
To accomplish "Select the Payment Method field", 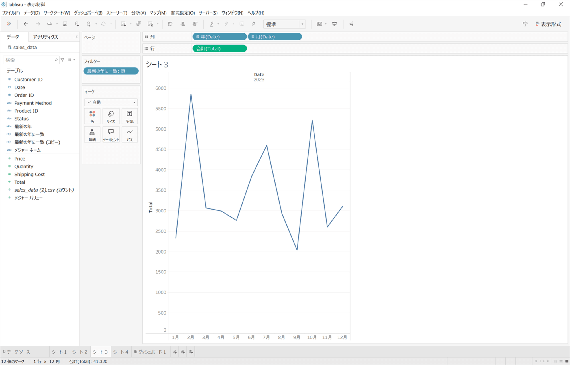I will click(33, 103).
